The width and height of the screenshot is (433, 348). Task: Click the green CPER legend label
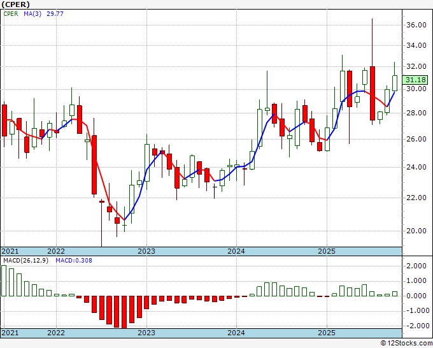pos(11,13)
